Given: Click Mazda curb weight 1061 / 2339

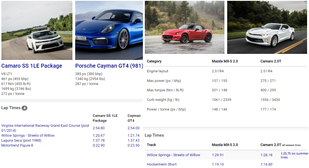Looking at the screenshot, I should tap(221, 100).
